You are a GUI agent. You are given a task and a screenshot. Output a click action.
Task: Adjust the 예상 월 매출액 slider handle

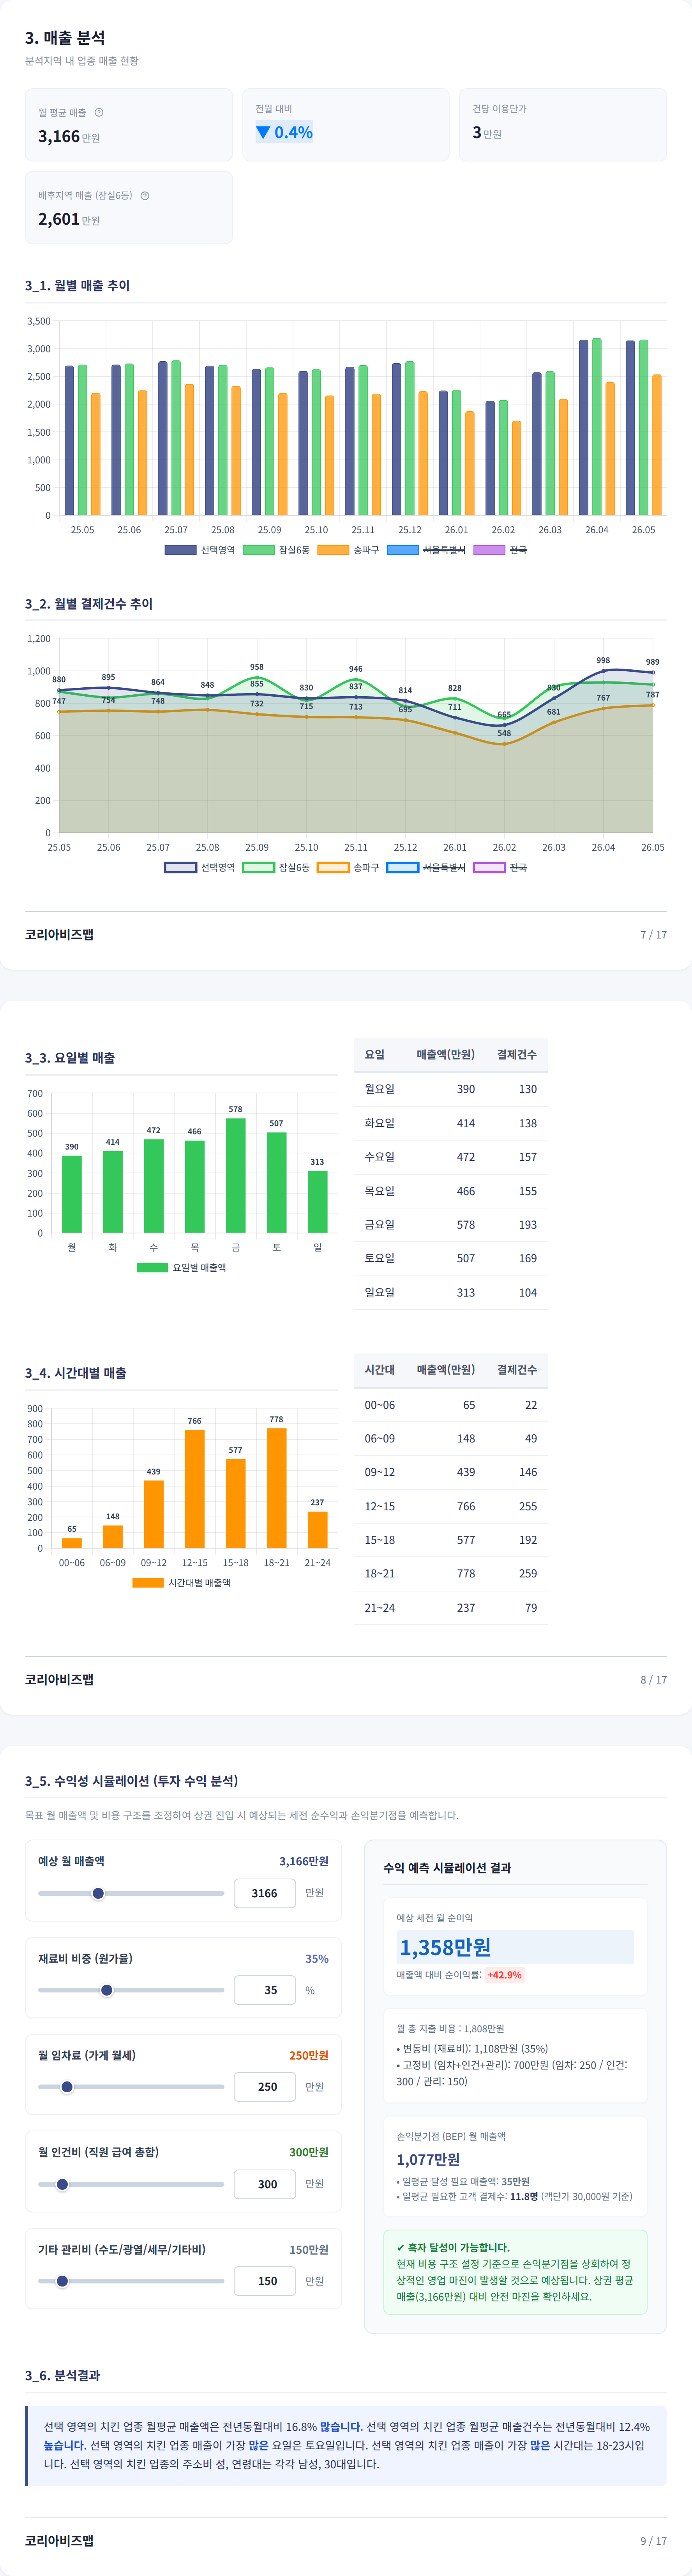pyautogui.click(x=98, y=1893)
